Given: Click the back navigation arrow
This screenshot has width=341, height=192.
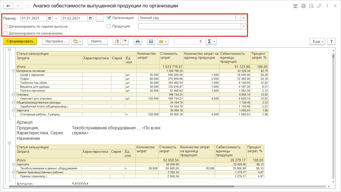Looking at the screenshot, I should (x=8, y=6).
